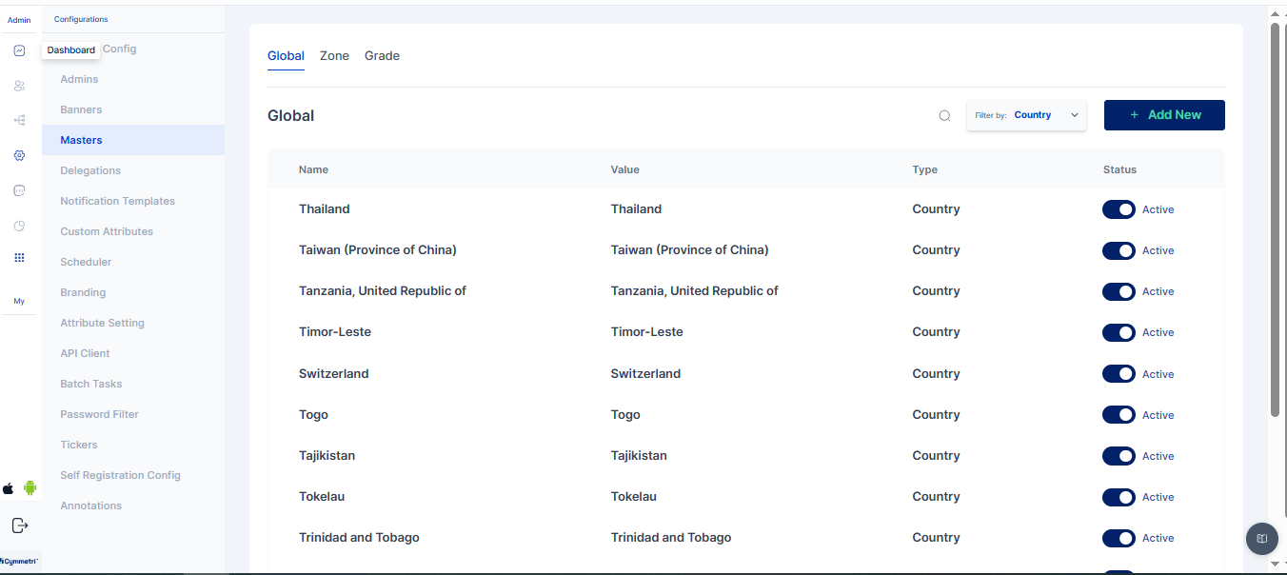Click Active label in Thailand row

1158,209
